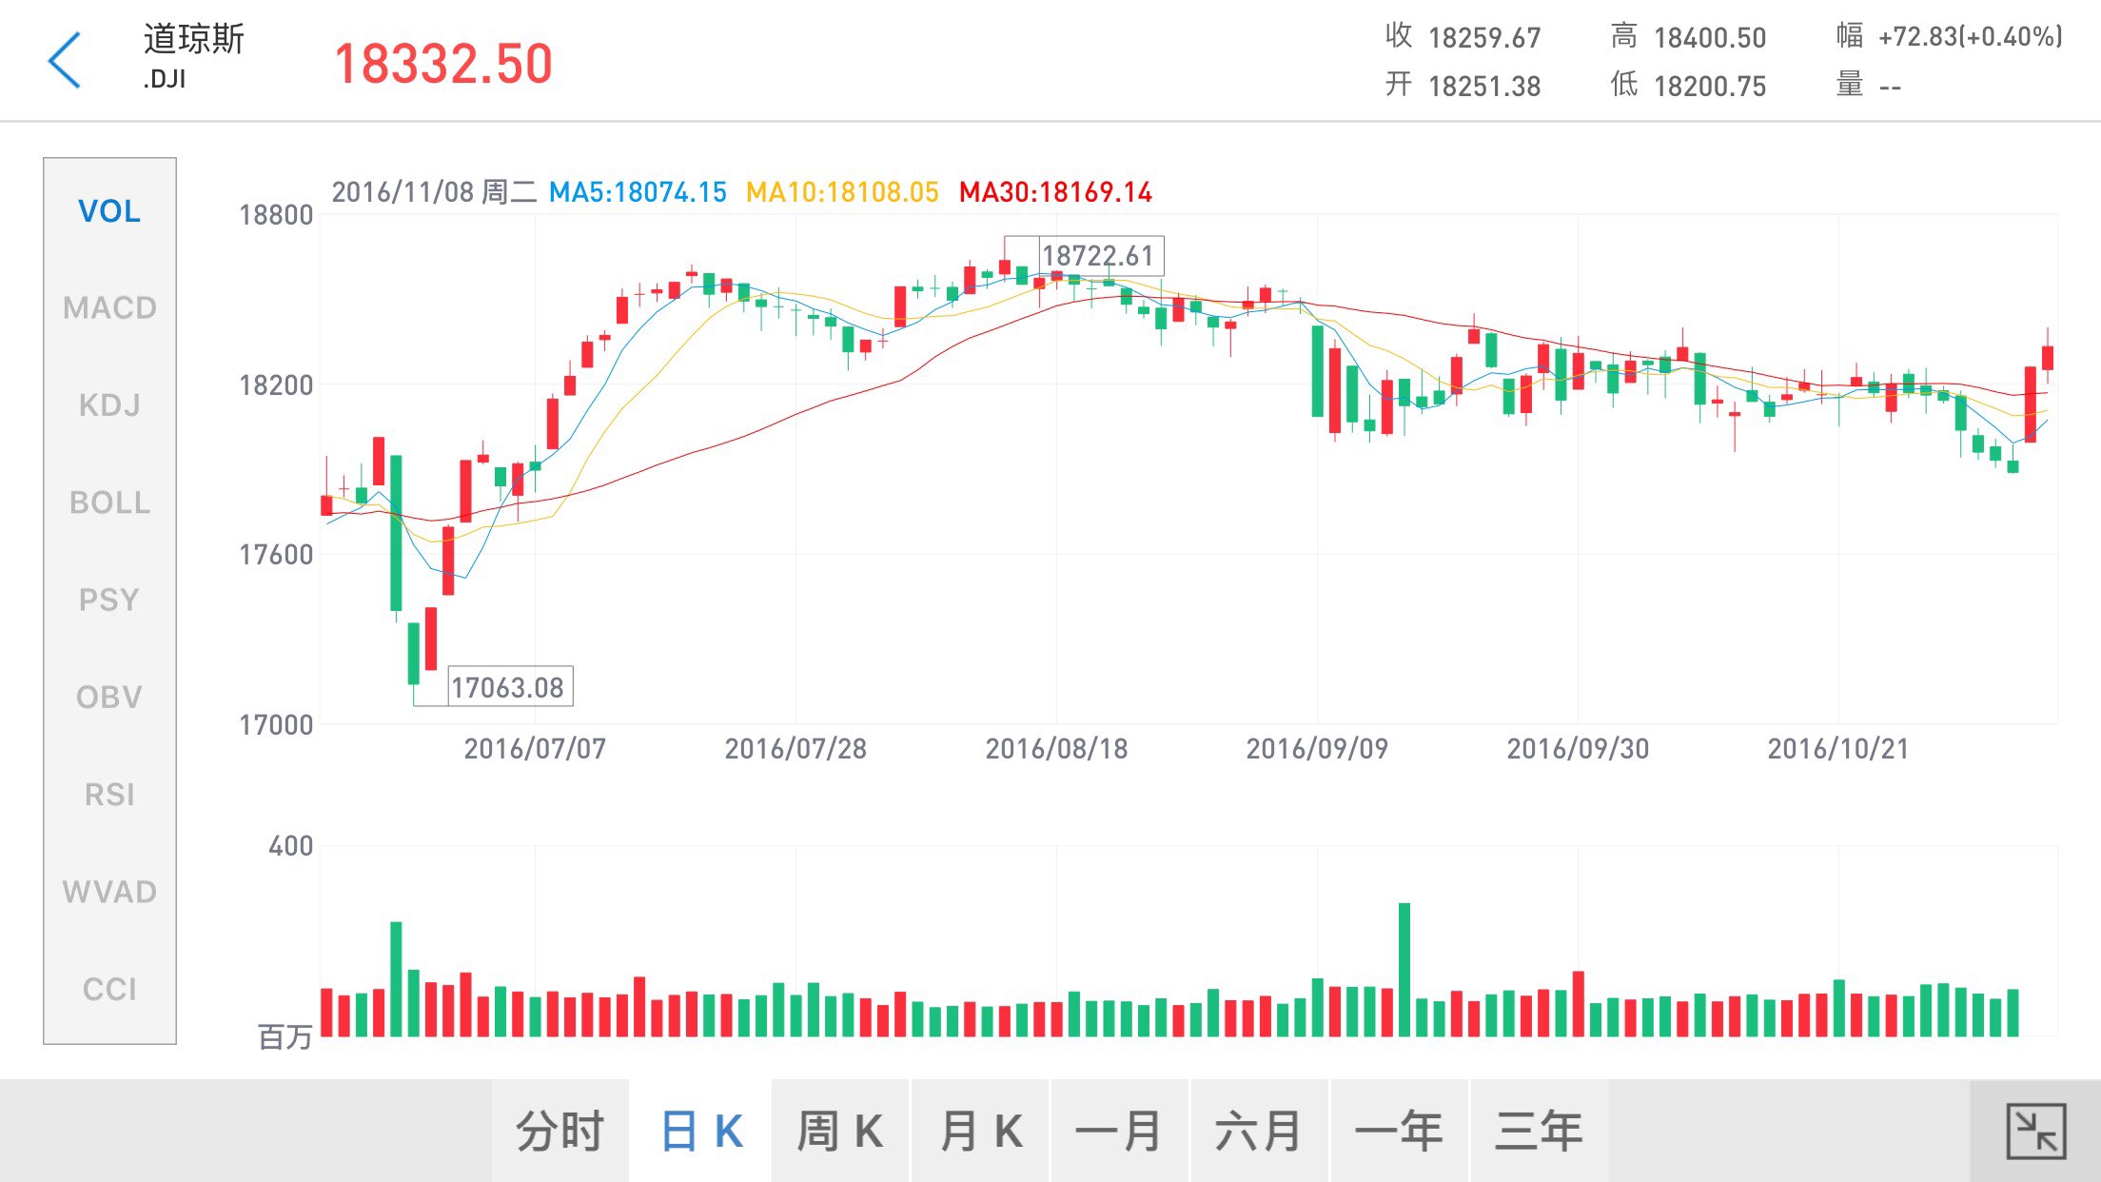Select the BOLL indicator

coord(109,502)
